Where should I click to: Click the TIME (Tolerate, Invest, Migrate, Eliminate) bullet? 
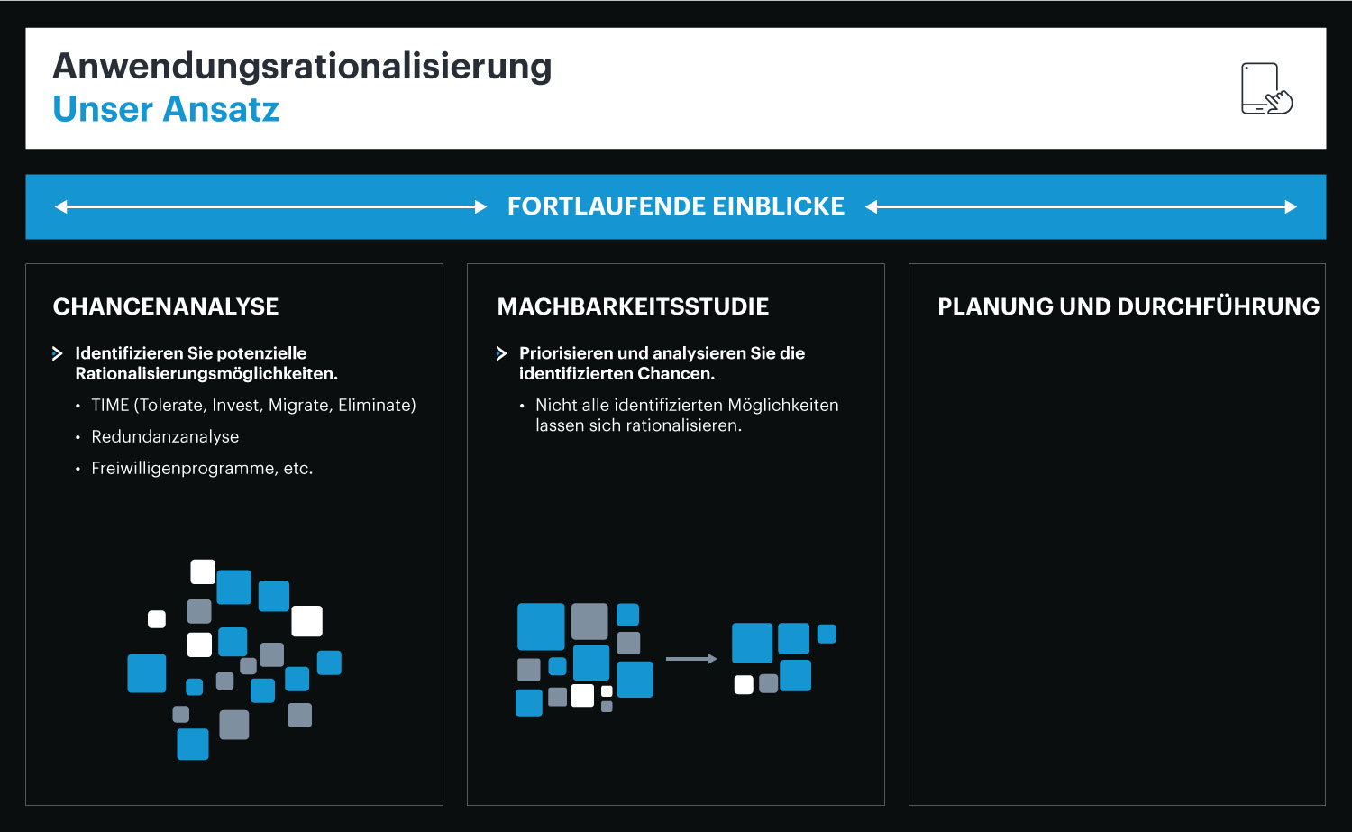click(253, 405)
